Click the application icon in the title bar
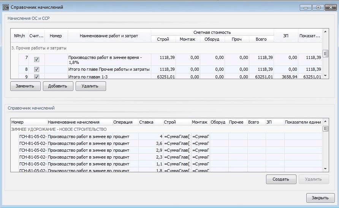 (x=6, y=7)
